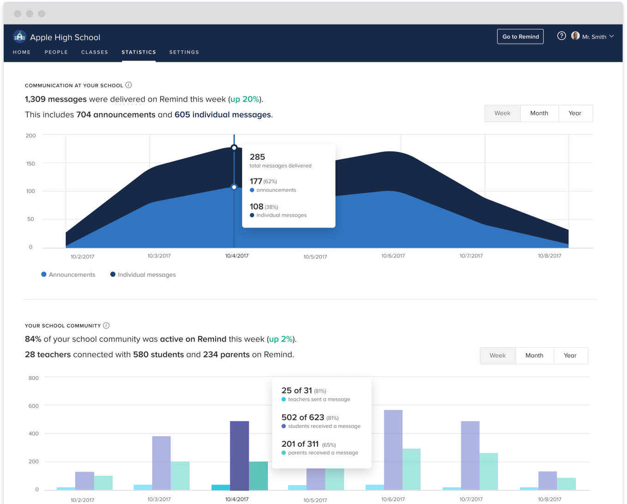Click the '605 individual messages' text

click(x=223, y=114)
